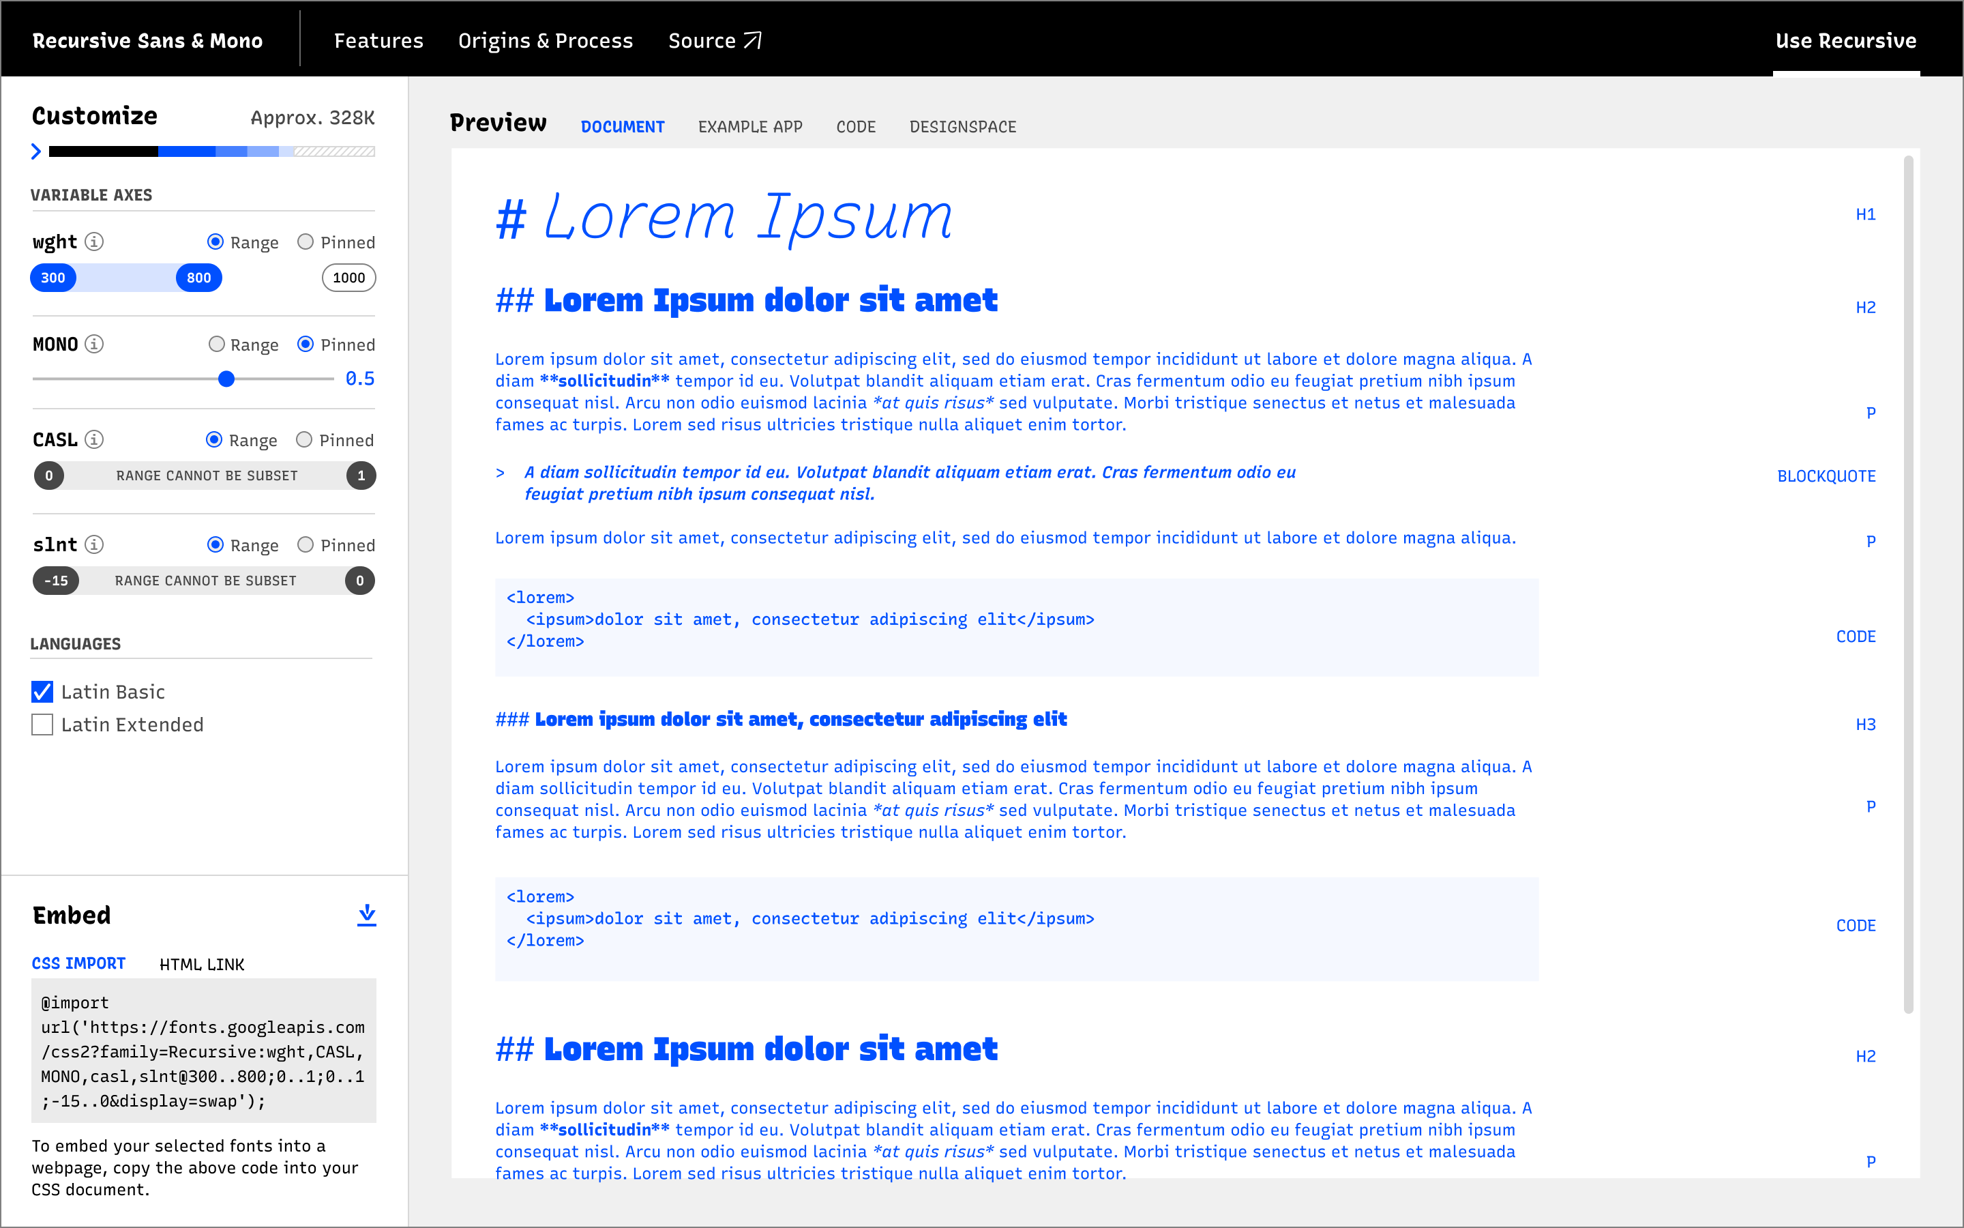The height and width of the screenshot is (1228, 1964).
Task: Switch preview to EXAMPLE APP
Action: click(x=749, y=127)
